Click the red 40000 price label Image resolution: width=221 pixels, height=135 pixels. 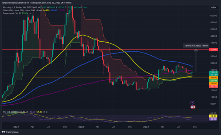point(214,50)
